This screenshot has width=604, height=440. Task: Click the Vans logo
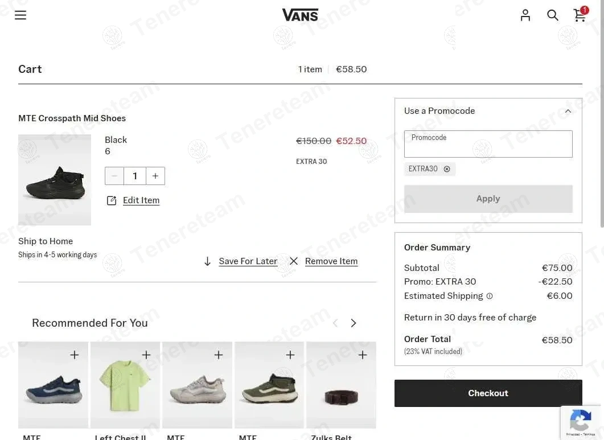tap(300, 15)
